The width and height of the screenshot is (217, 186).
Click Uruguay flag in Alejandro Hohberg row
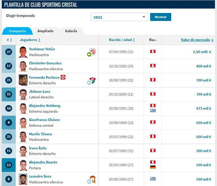(153, 111)
